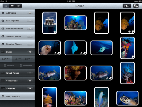Screen dimensions: 142x107
Task: Tap Select none
Action: pos(26,66)
